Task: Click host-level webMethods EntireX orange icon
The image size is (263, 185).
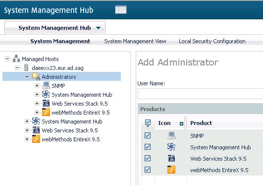Action: [36, 139]
